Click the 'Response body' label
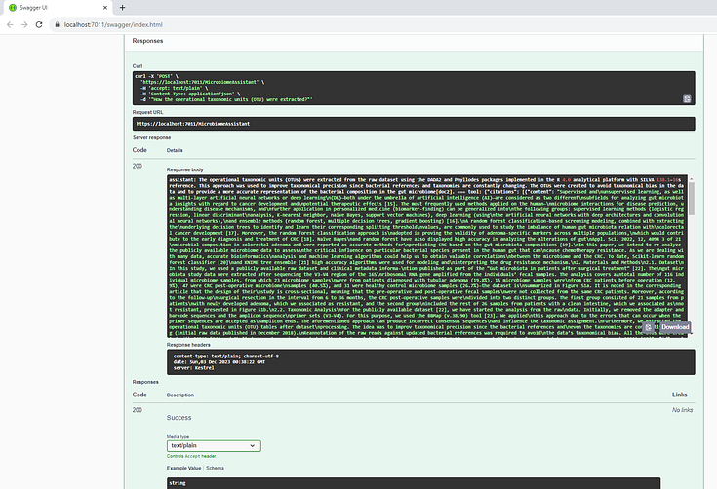Viewport: 717px width, 489px height. [184, 169]
